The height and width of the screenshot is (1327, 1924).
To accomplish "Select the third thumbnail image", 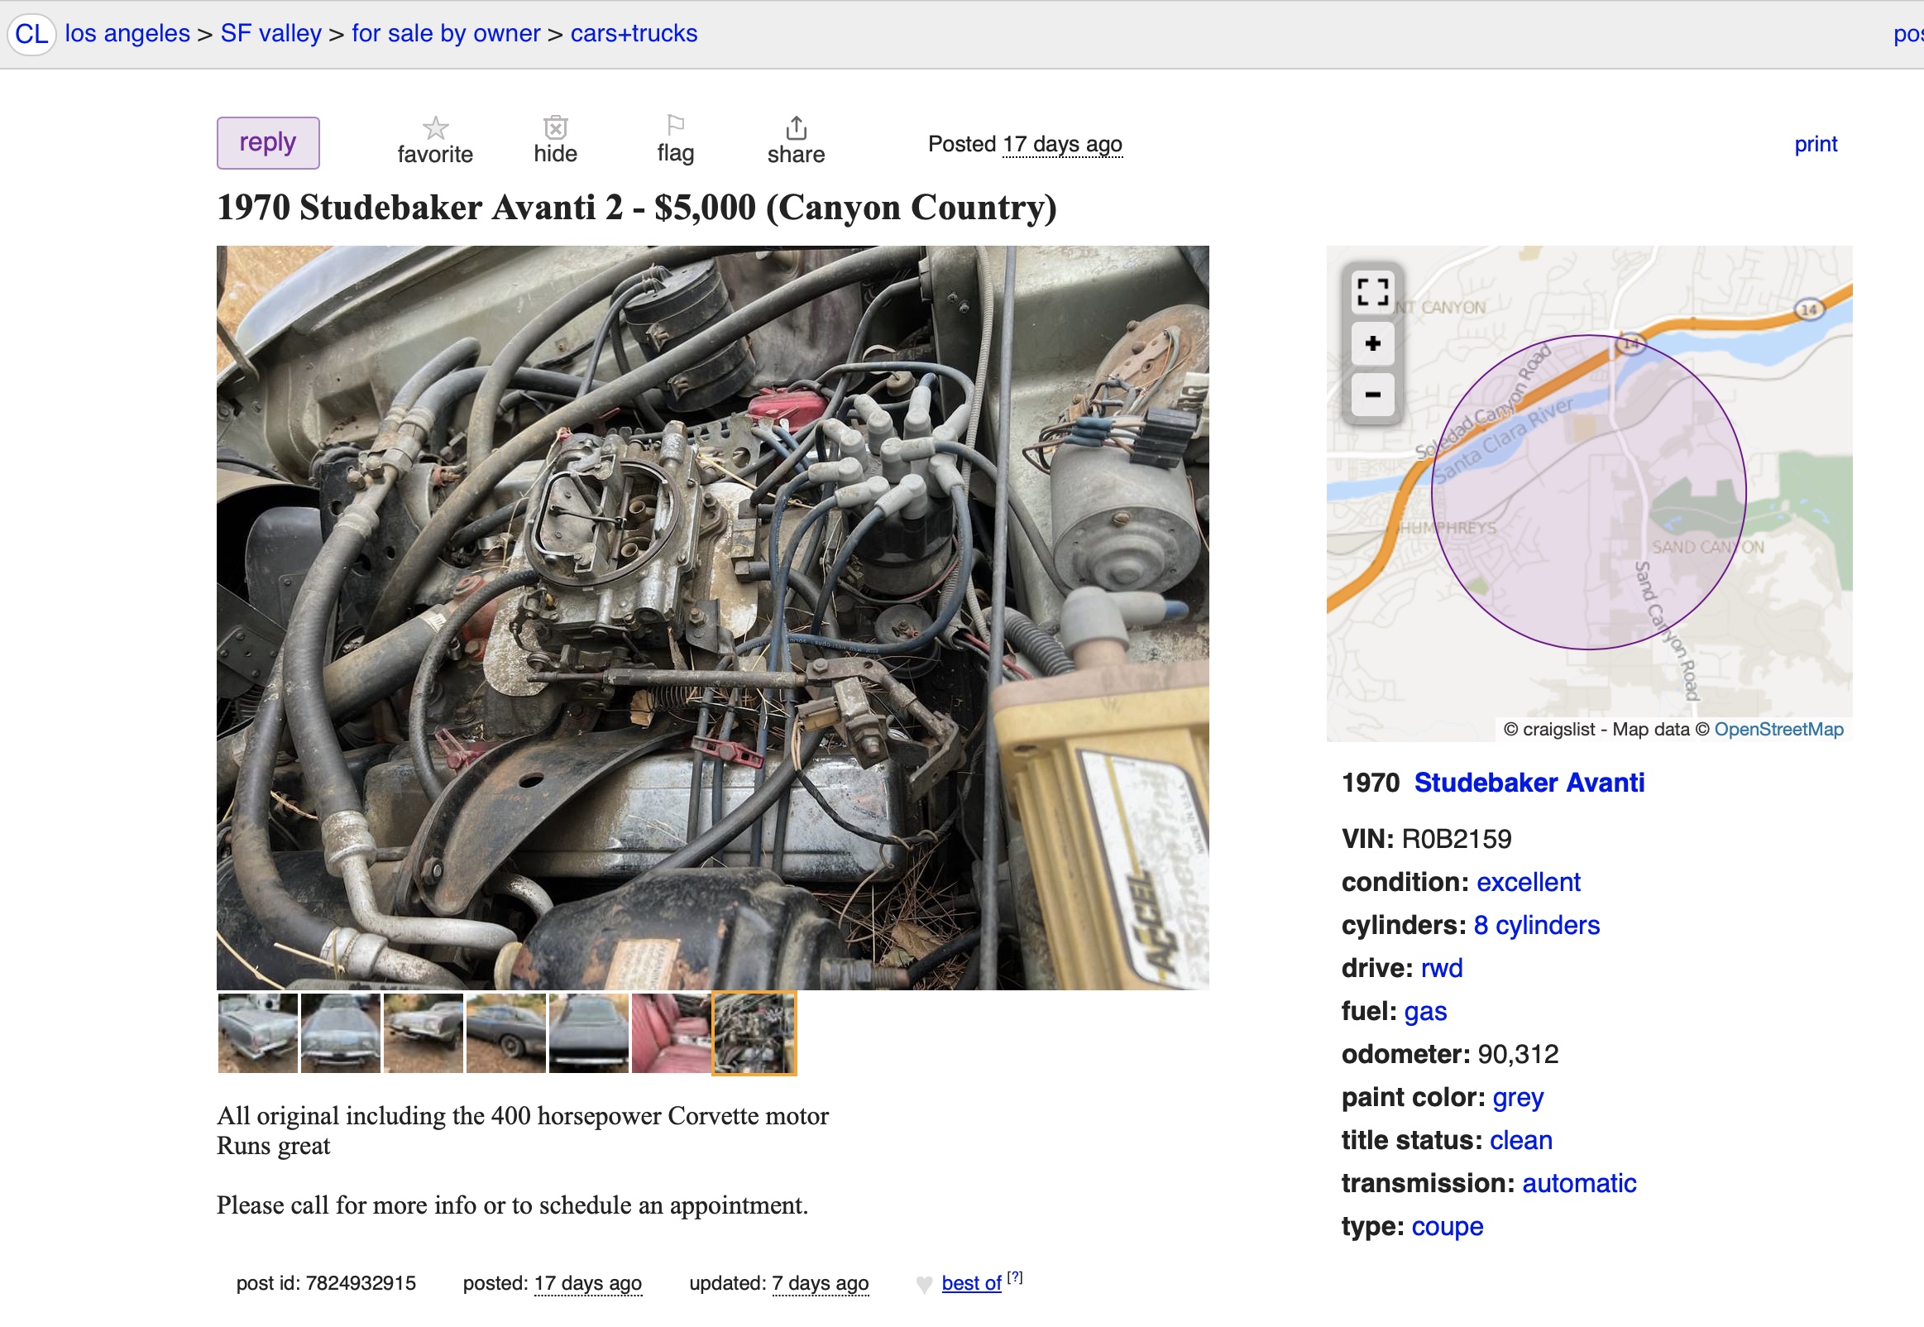I will pyautogui.click(x=423, y=1033).
